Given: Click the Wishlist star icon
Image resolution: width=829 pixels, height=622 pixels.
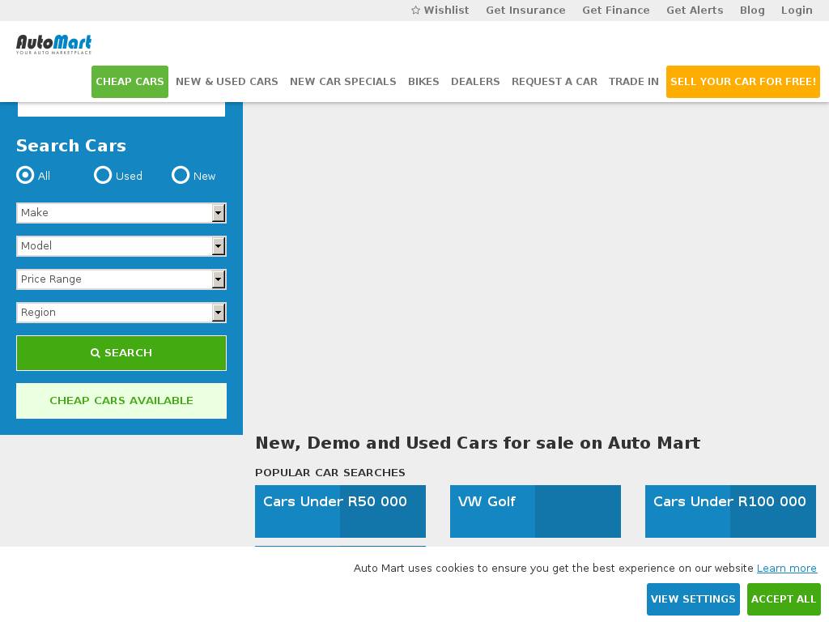Looking at the screenshot, I should tap(415, 10).
